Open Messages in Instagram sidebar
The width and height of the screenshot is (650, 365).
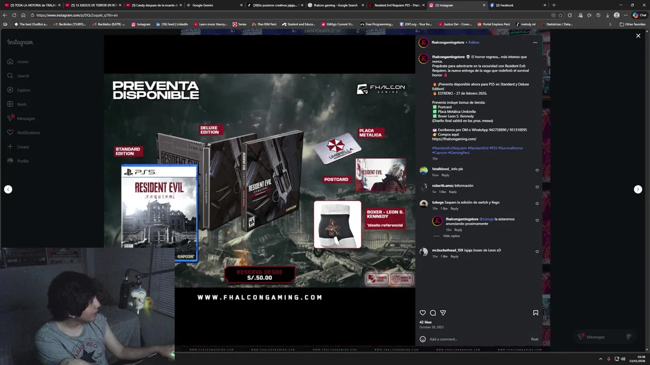coord(21,119)
